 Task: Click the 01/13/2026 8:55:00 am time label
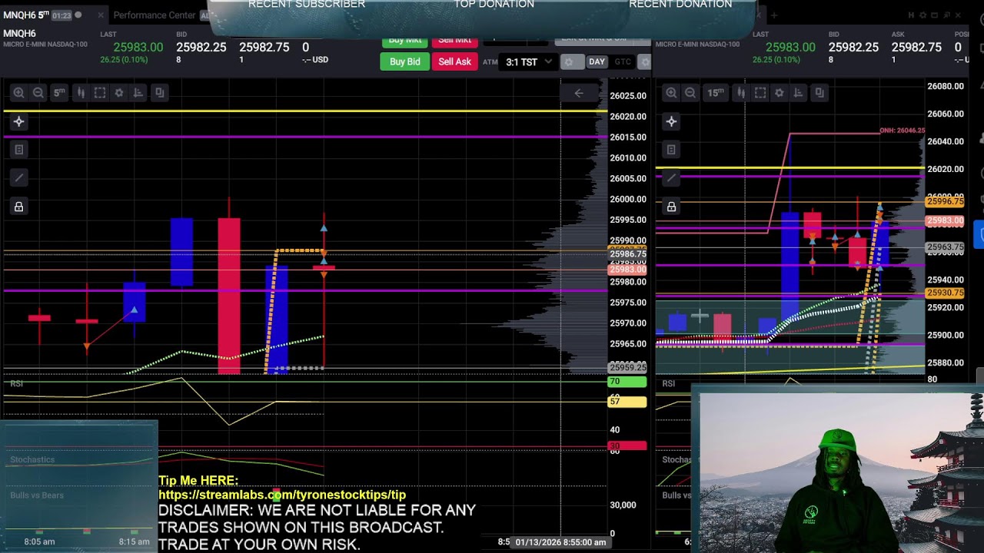coord(560,542)
